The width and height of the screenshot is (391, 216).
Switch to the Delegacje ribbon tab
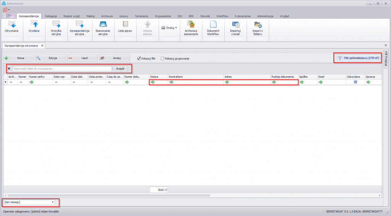pos(51,16)
